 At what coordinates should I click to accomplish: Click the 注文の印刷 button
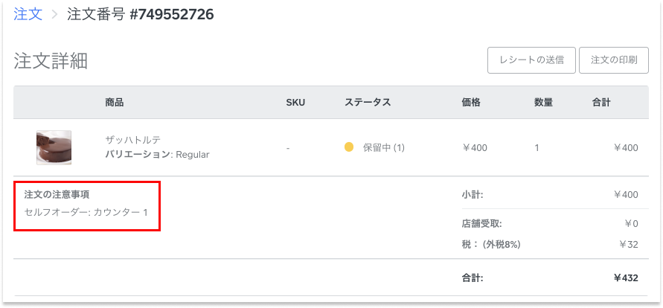point(613,60)
